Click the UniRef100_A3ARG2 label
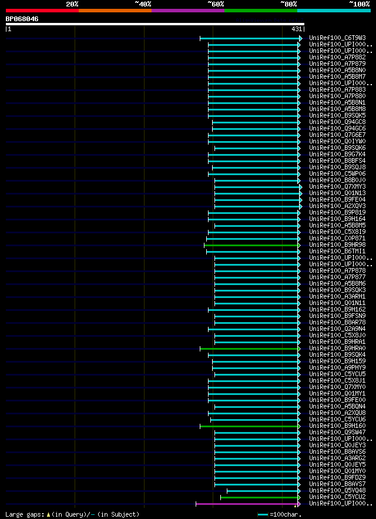The image size is (376, 519). coord(337,459)
